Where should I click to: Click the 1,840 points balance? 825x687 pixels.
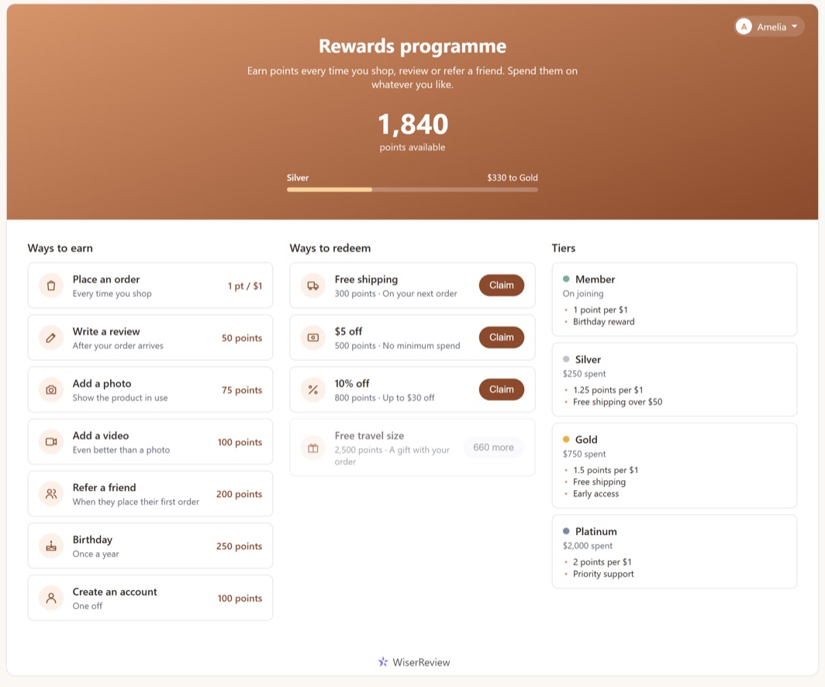point(413,125)
